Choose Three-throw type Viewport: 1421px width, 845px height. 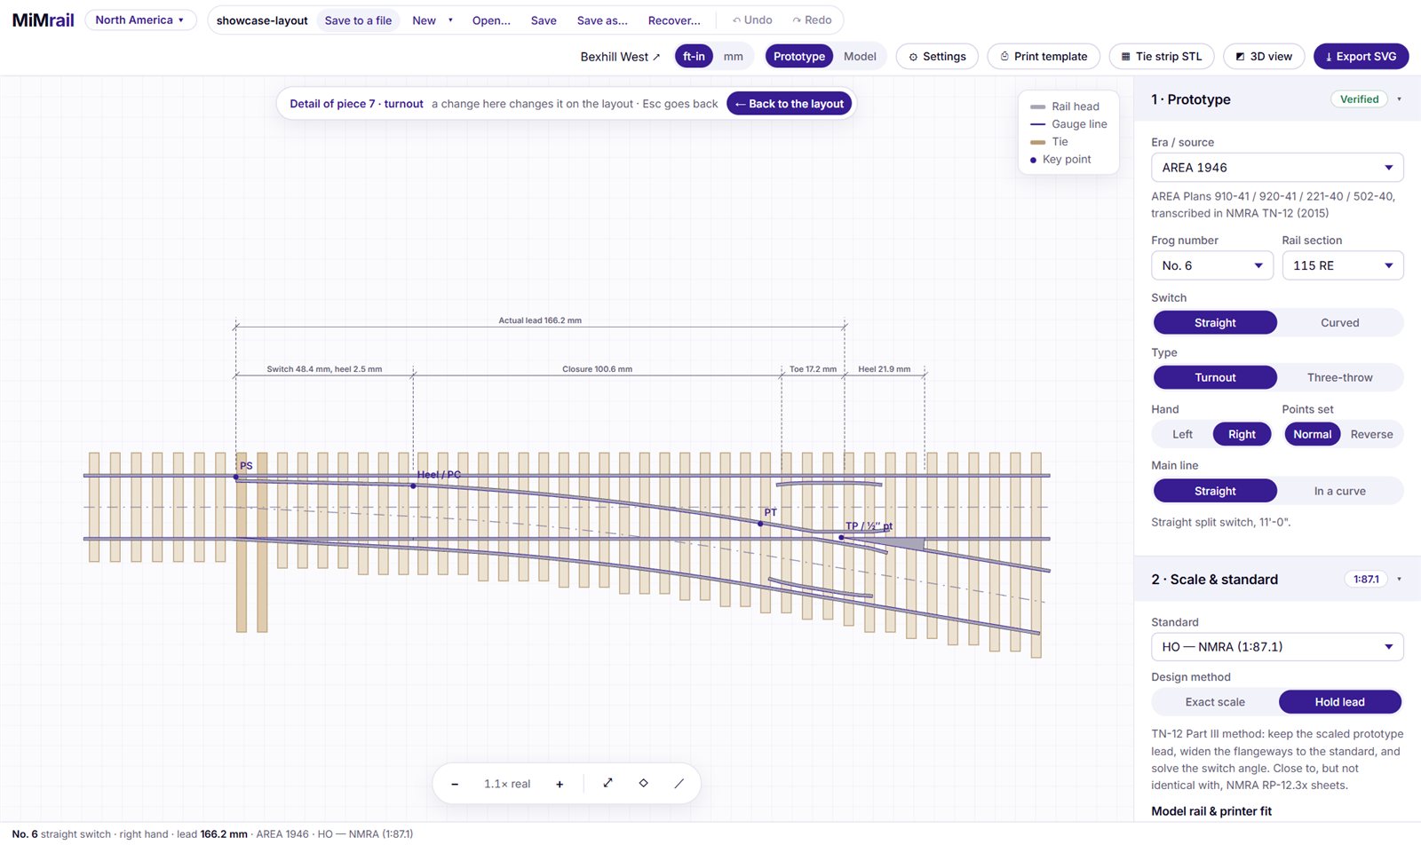[x=1339, y=378]
